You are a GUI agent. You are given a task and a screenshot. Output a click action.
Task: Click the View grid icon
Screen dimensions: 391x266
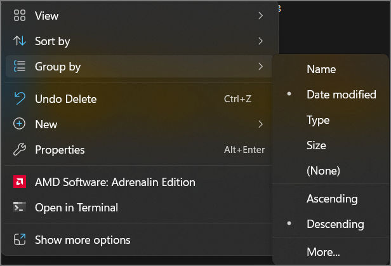(20, 16)
